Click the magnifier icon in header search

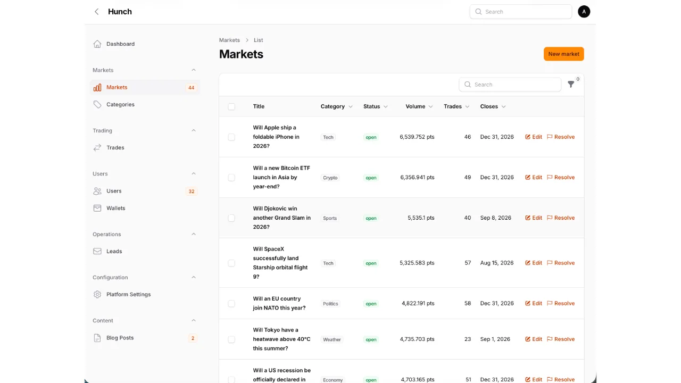pyautogui.click(x=478, y=12)
